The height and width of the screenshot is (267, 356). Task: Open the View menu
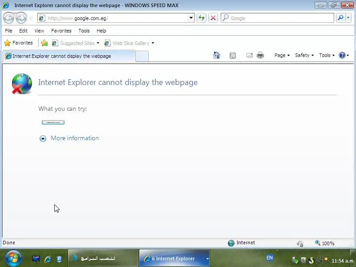point(39,31)
